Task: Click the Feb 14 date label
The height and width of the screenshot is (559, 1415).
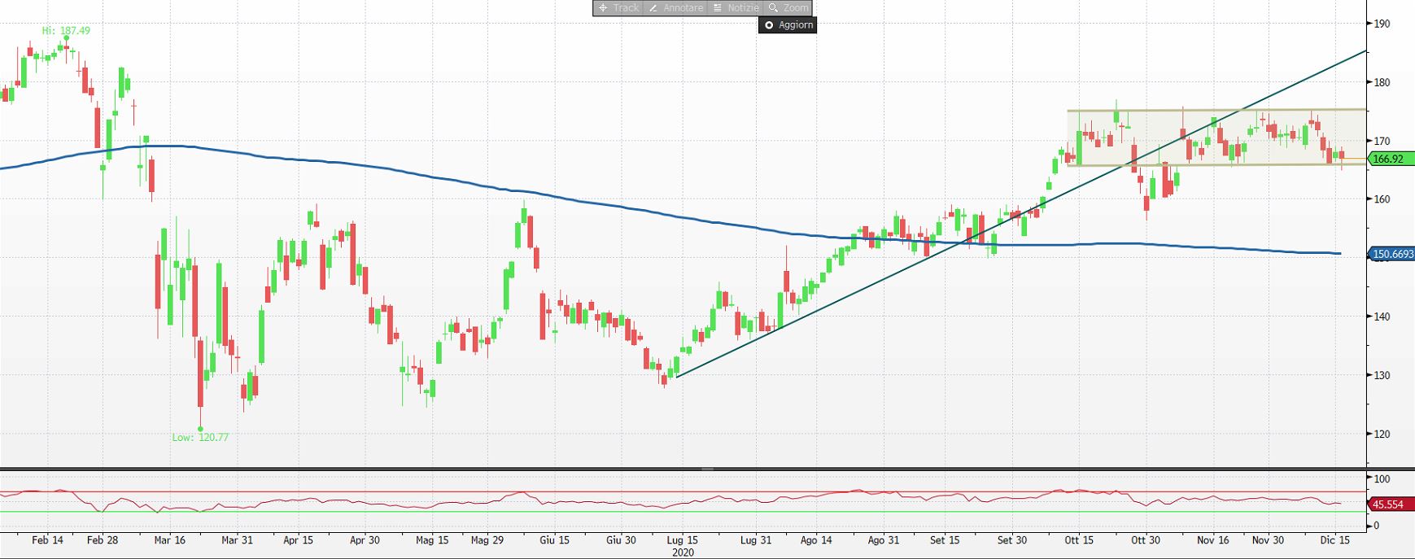Action: click(48, 540)
